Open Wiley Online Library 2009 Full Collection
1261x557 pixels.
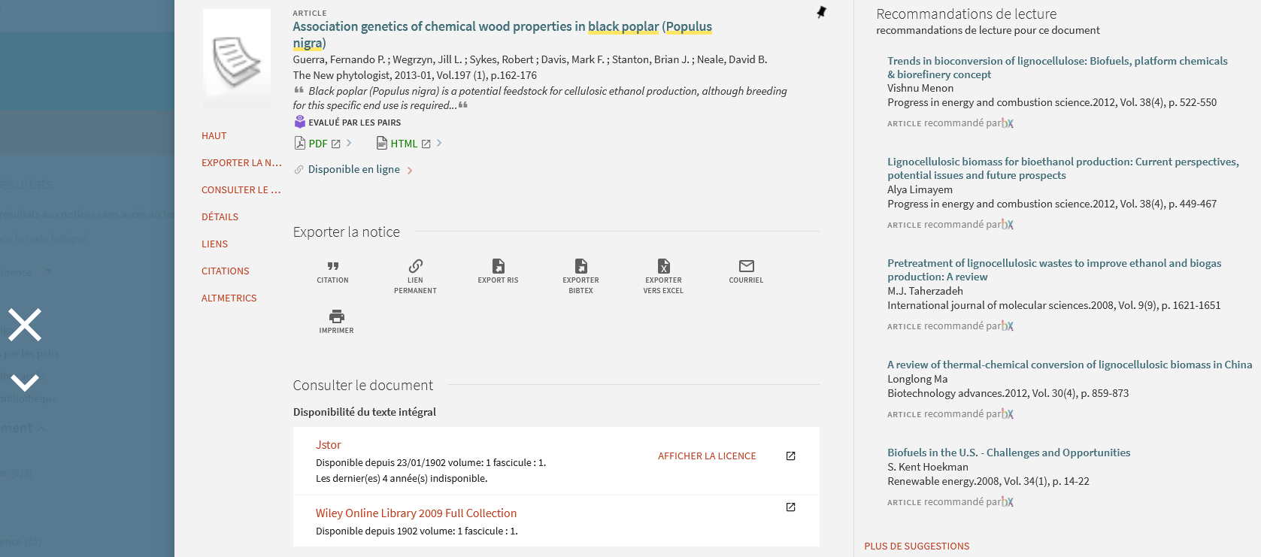point(416,513)
